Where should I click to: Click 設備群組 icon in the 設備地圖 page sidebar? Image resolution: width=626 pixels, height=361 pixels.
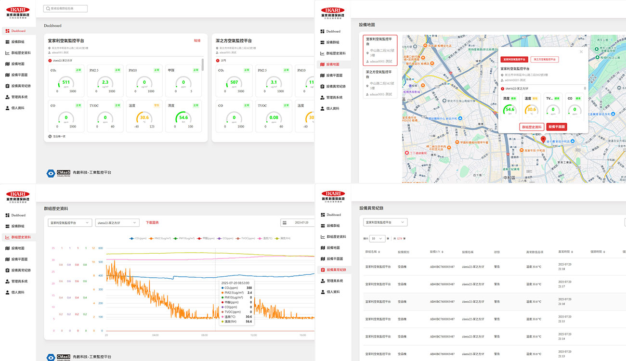click(322, 42)
